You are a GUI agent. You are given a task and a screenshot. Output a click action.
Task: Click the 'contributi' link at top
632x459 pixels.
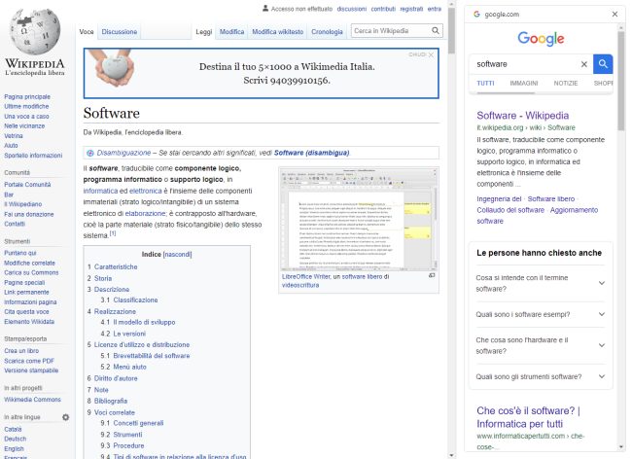pos(383,9)
